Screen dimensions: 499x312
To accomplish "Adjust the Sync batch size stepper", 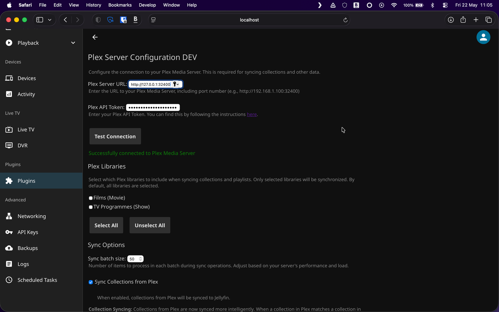I will [140, 259].
